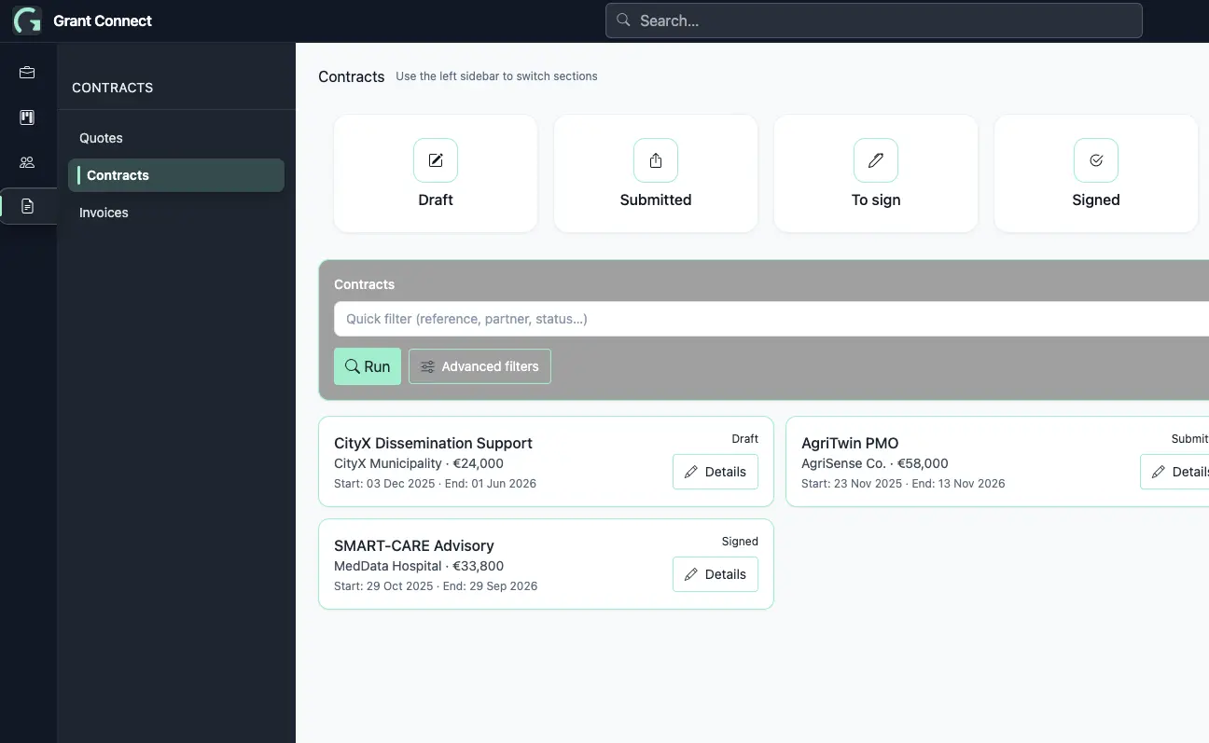The image size is (1209, 743).
Task: Open Details for SMART-CARE Advisory
Action: coord(715,574)
